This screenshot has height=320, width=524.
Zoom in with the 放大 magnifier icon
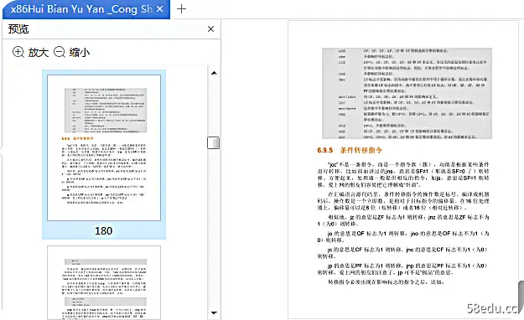point(18,52)
